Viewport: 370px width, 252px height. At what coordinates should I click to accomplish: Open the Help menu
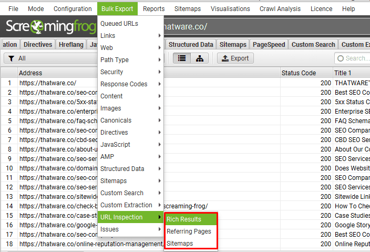(x=348, y=9)
